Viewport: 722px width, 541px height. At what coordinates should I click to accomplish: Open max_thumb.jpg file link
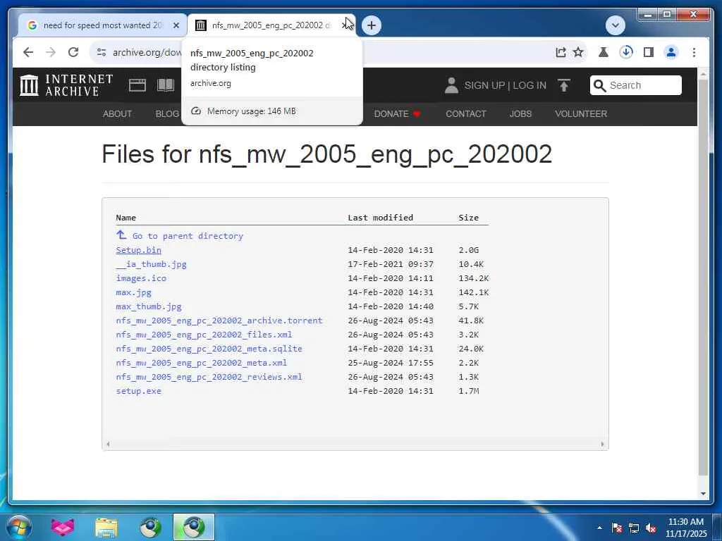(x=149, y=306)
